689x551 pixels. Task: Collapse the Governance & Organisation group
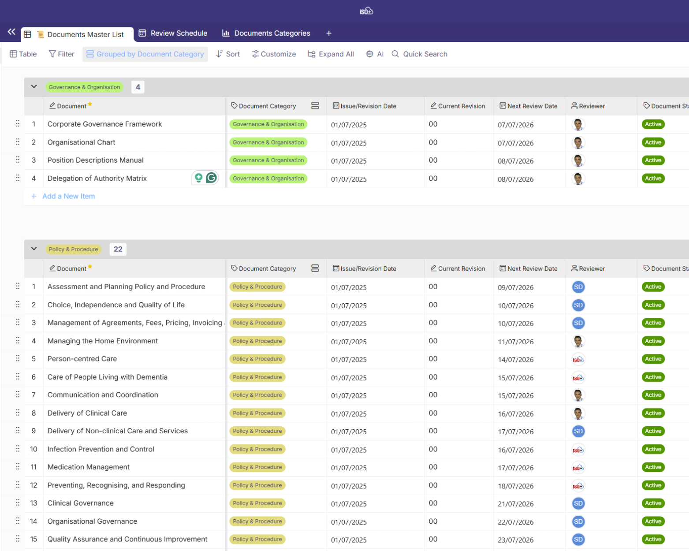(x=34, y=87)
